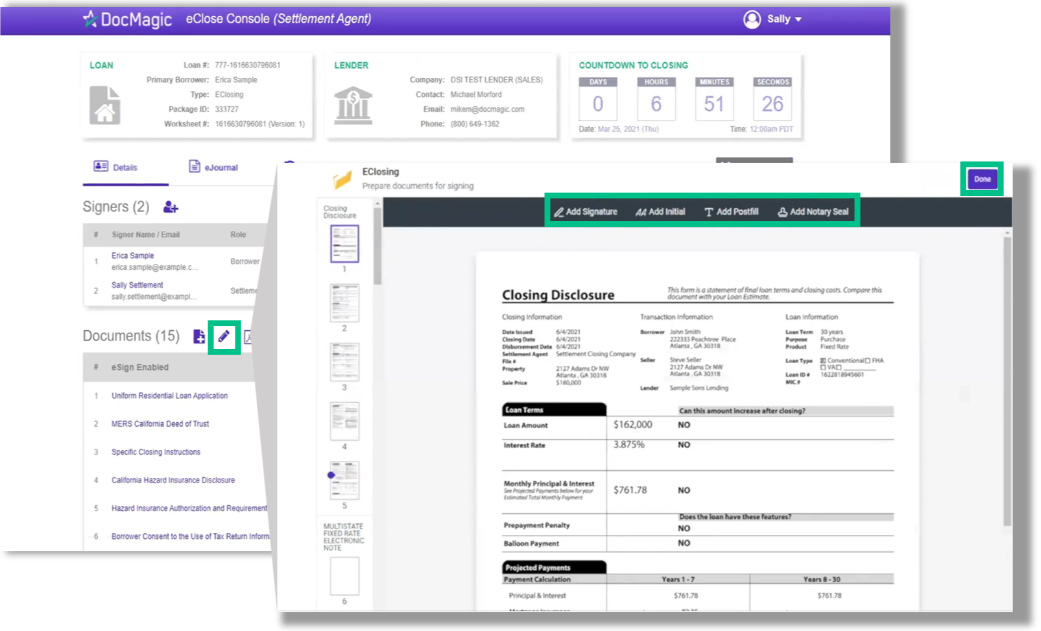Screen dimensions: 1041x631
Task: Open Hazard Insurance Authorization and Requirement
Action: coord(189,508)
